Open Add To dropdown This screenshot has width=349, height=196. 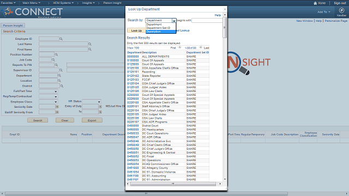324,12
